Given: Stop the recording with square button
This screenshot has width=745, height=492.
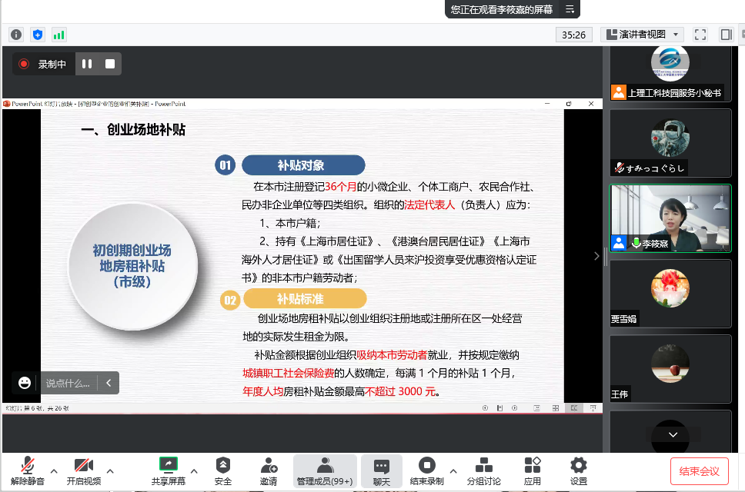Looking at the screenshot, I should [110, 64].
